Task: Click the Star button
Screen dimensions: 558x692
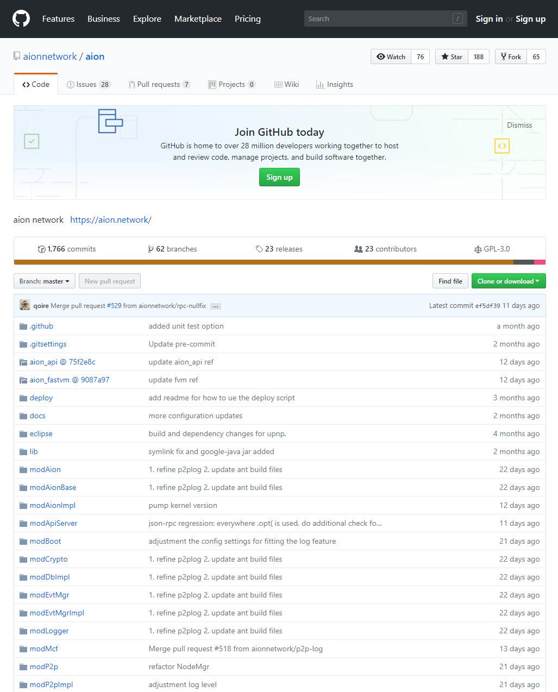Action: click(x=452, y=56)
